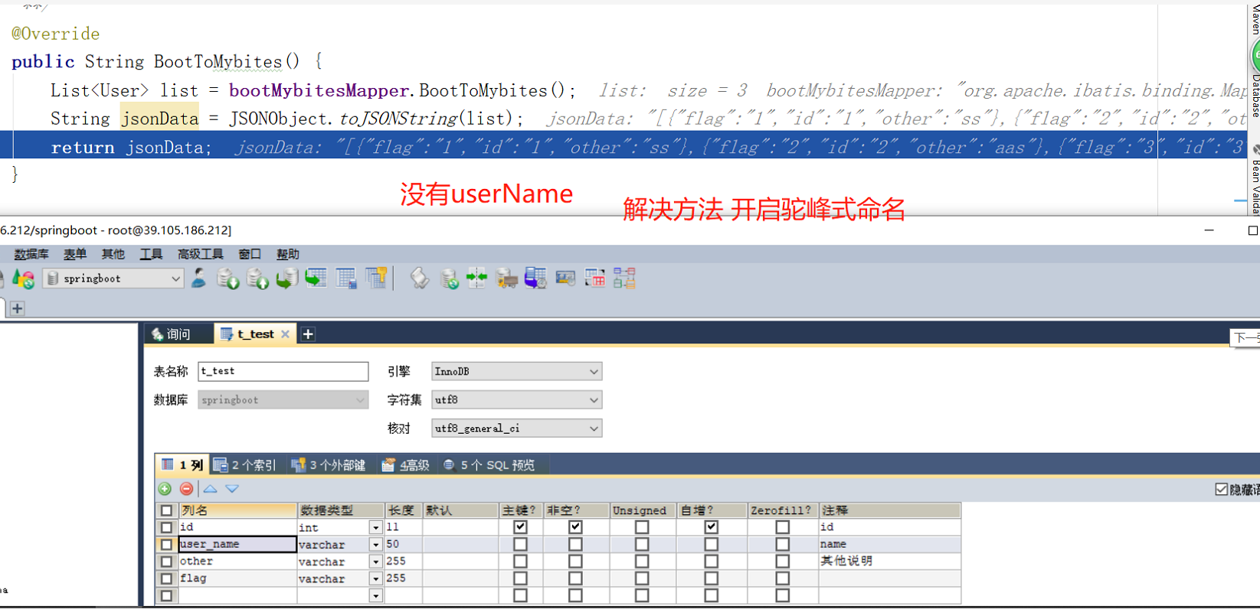1260x609 pixels.
Task: Open the 数据库 menu
Action: 31,254
